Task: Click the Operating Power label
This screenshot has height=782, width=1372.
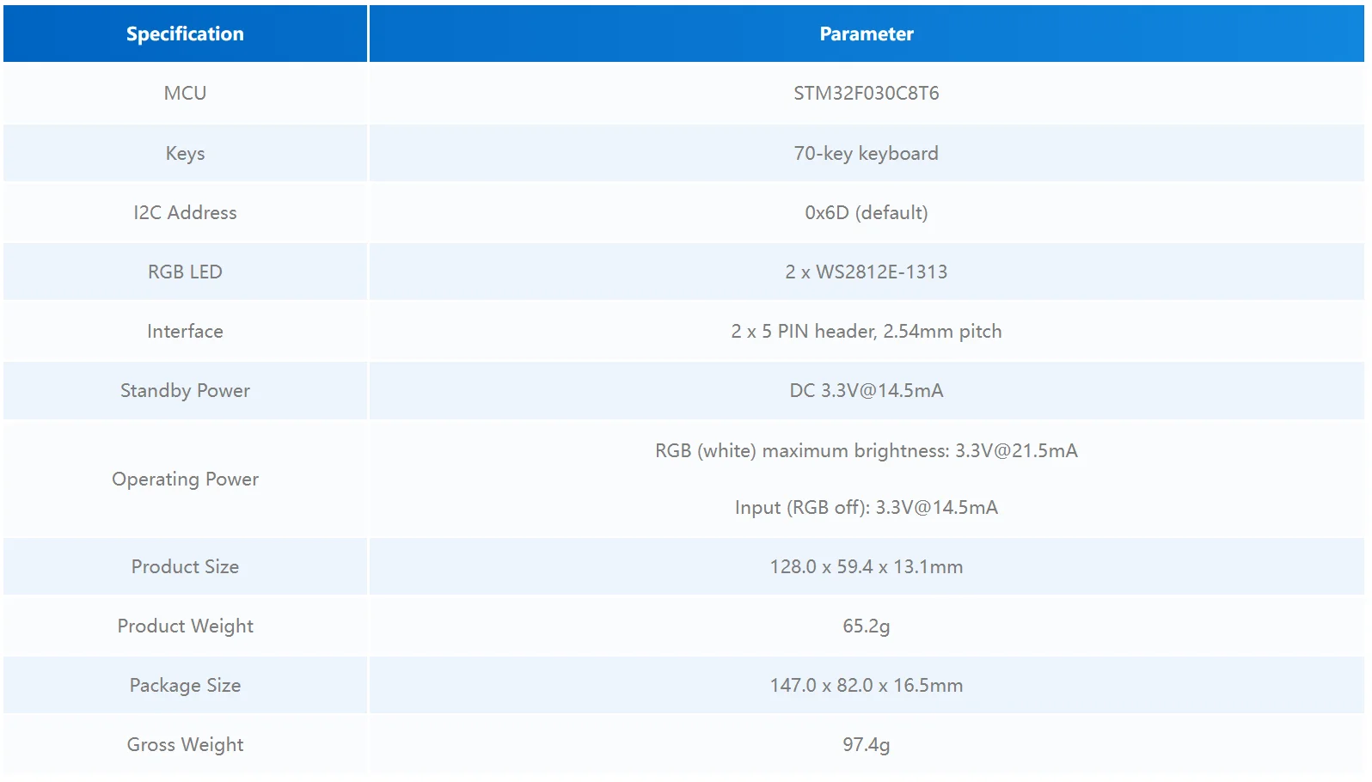Action: [x=185, y=480]
